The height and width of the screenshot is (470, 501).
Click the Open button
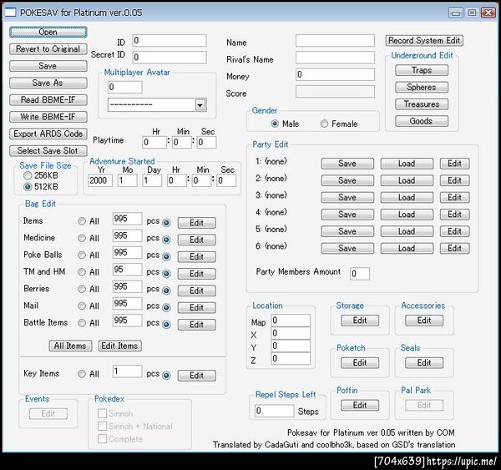(x=48, y=33)
